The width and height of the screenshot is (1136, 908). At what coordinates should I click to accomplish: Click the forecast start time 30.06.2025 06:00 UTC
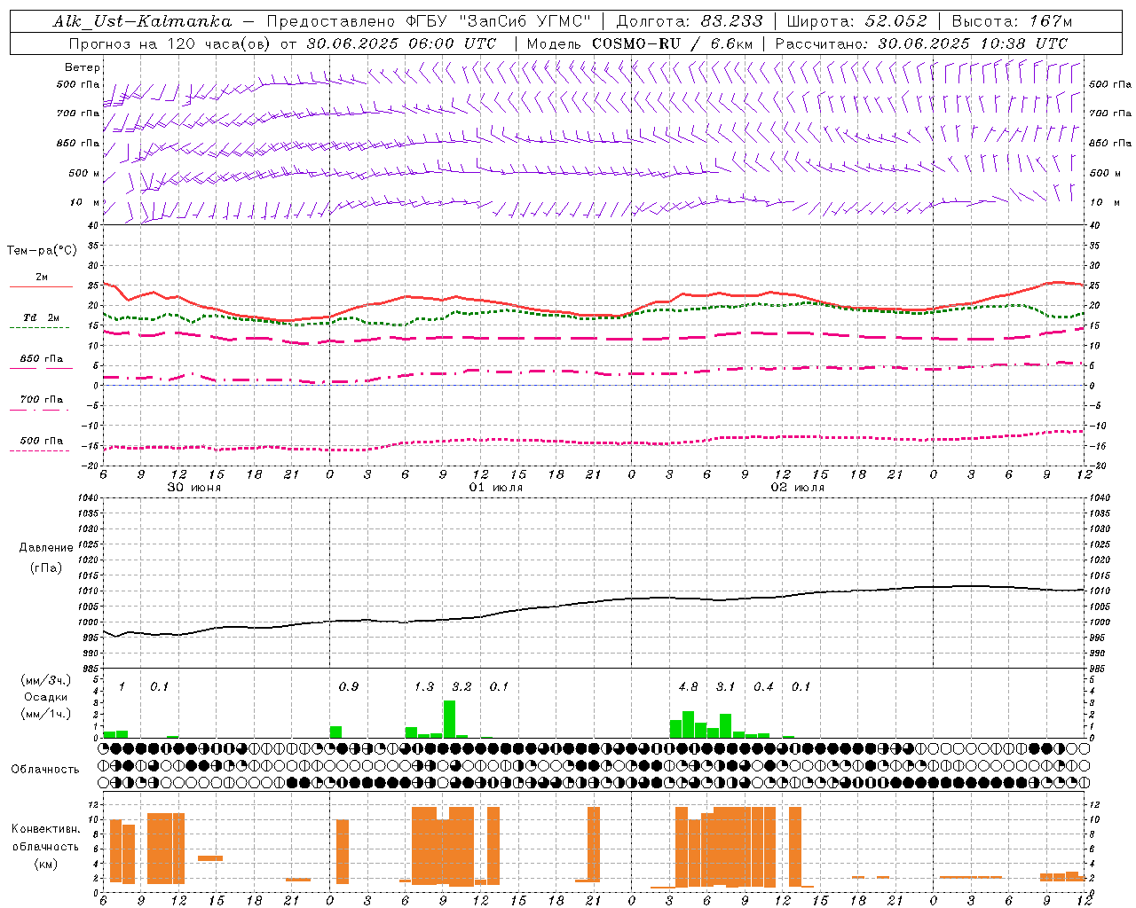pyautogui.click(x=401, y=43)
